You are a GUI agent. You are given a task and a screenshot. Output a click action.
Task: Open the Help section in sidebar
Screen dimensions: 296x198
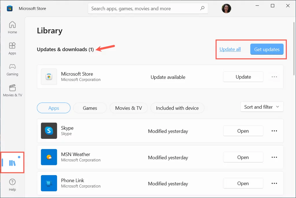click(12, 185)
